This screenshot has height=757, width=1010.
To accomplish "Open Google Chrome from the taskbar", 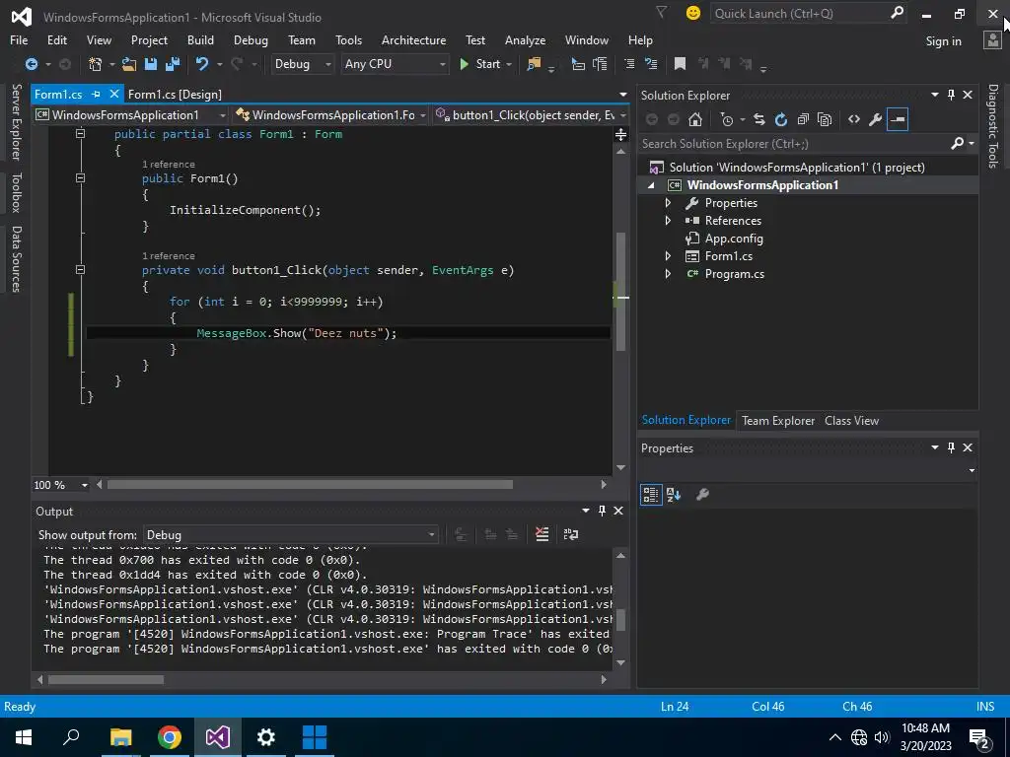I will 170,737.
